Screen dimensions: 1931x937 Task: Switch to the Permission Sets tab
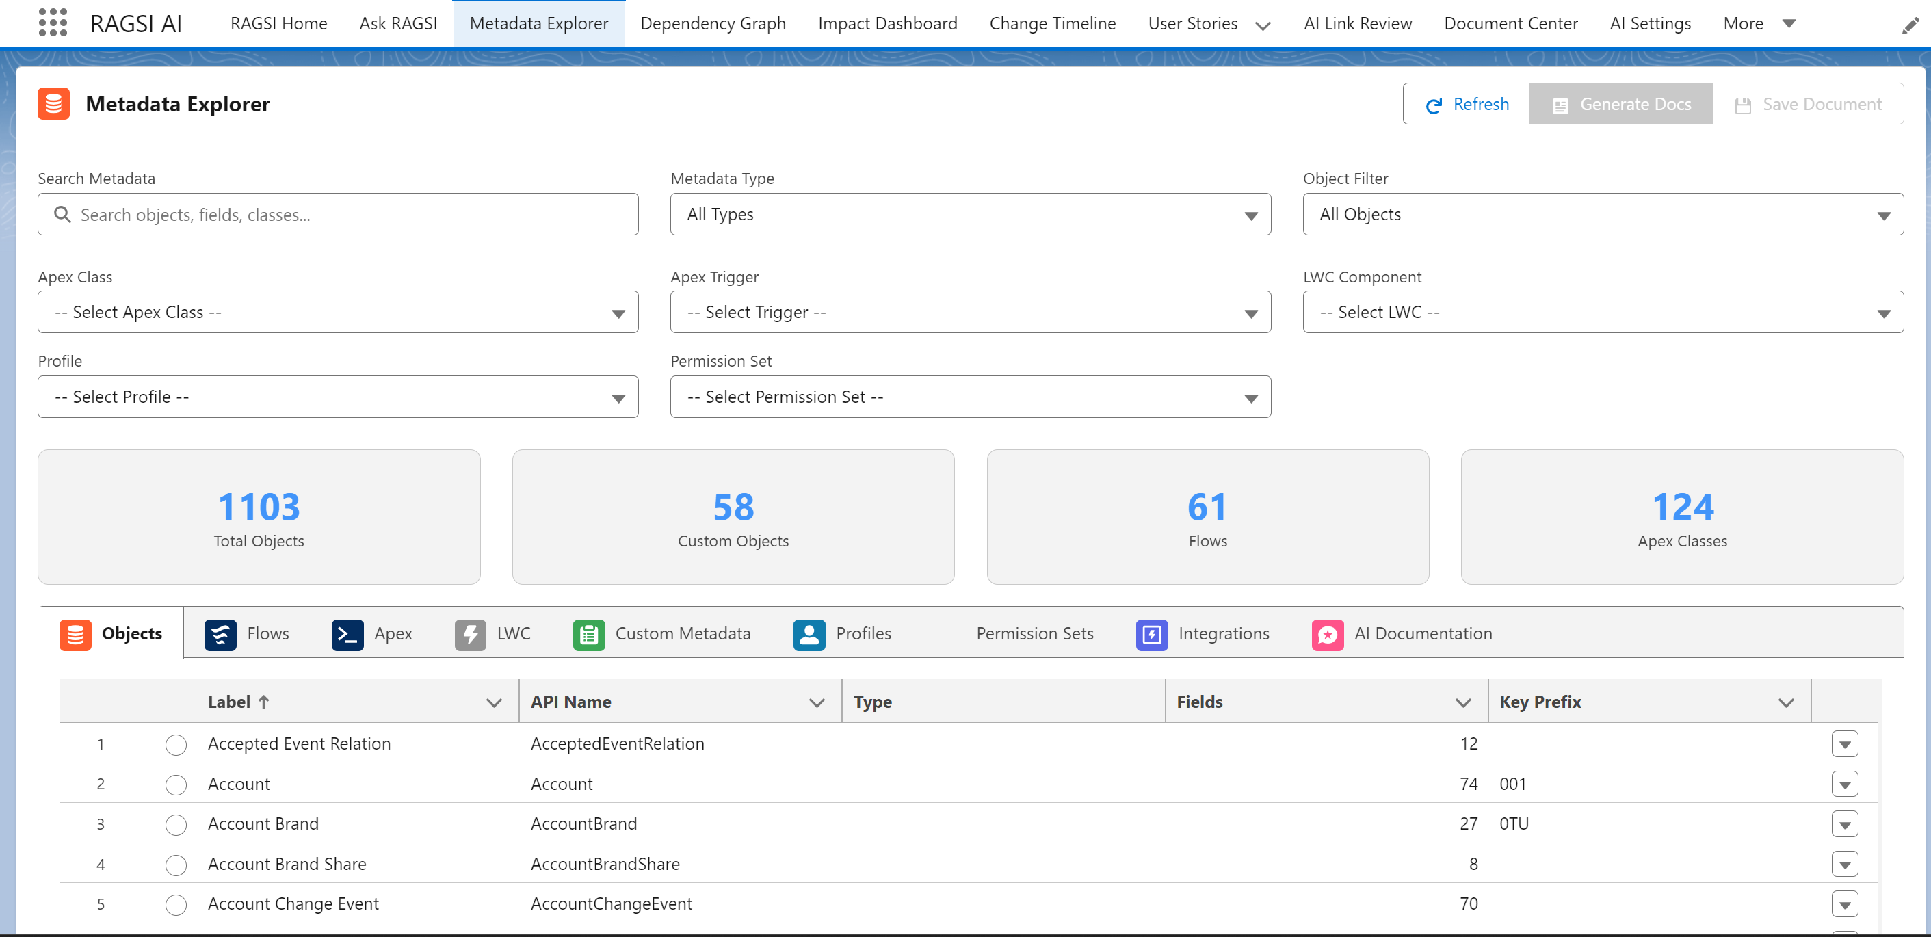click(x=1034, y=633)
